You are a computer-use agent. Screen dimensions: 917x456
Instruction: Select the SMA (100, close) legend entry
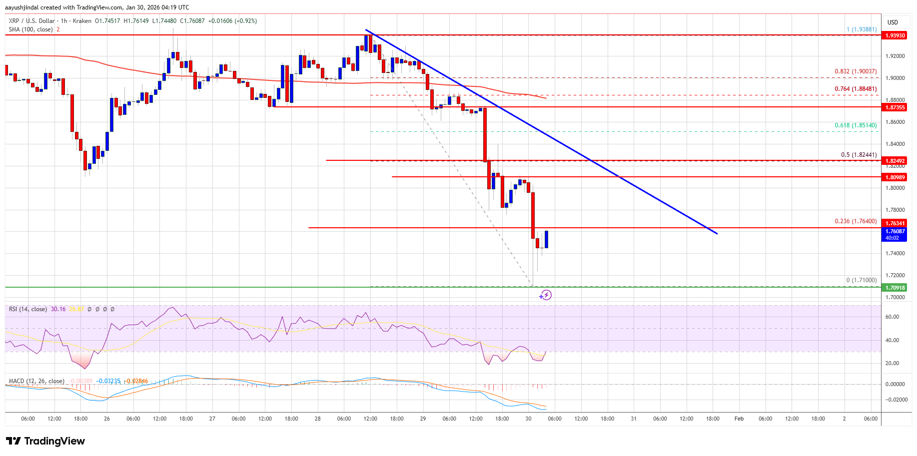pyautogui.click(x=30, y=29)
